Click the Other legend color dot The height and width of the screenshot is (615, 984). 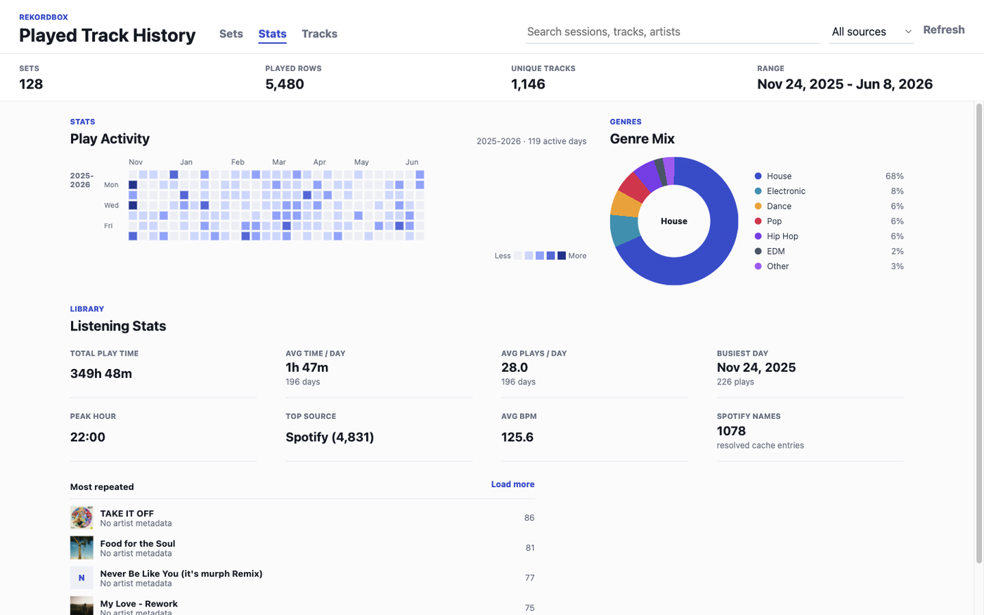pos(758,266)
